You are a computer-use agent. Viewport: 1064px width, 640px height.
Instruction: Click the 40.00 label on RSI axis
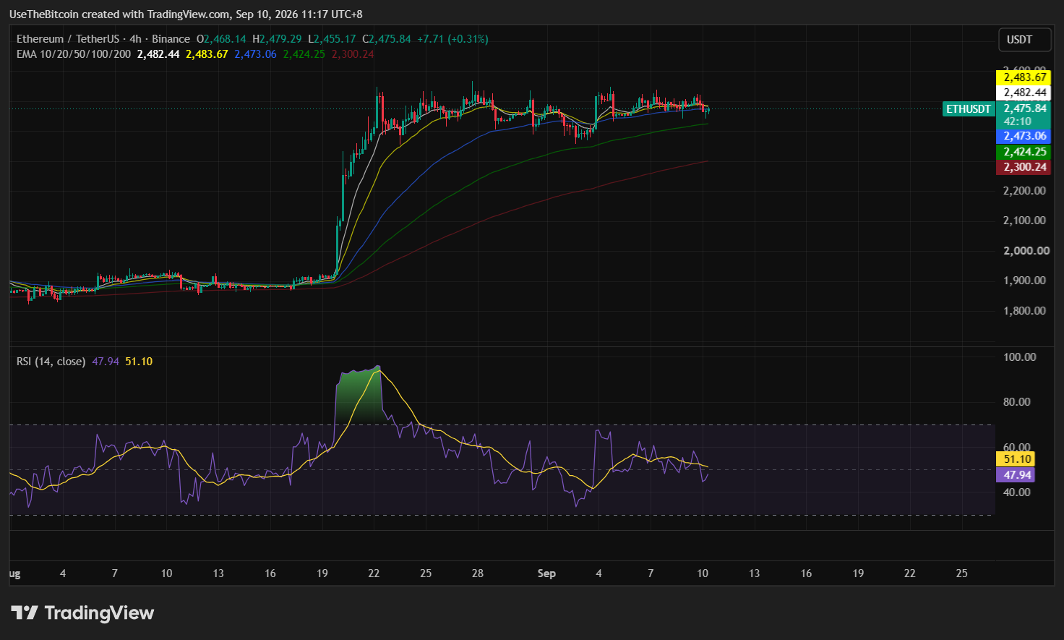click(x=1016, y=492)
